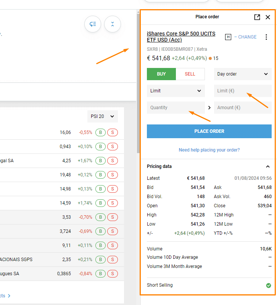277x305 pixels.
Task: Click the High value 542,28
Action: pyautogui.click(x=198, y=215)
